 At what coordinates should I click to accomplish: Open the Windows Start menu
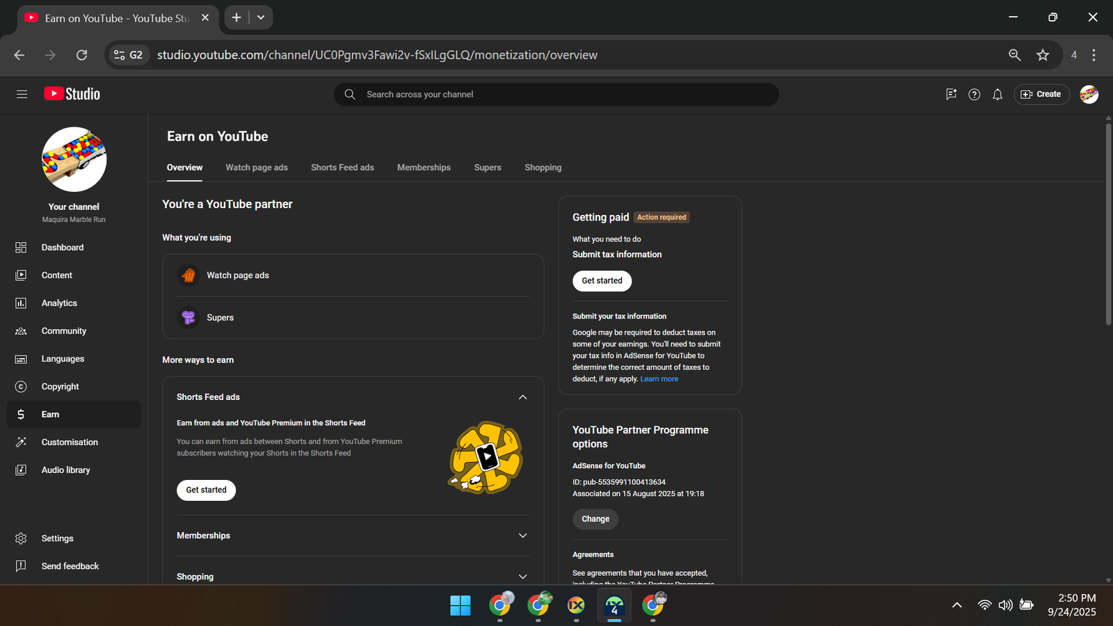(x=460, y=605)
